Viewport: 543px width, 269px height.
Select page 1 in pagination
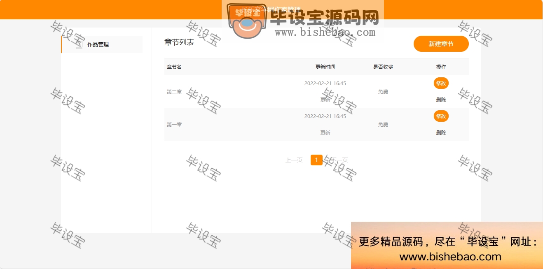coord(316,160)
